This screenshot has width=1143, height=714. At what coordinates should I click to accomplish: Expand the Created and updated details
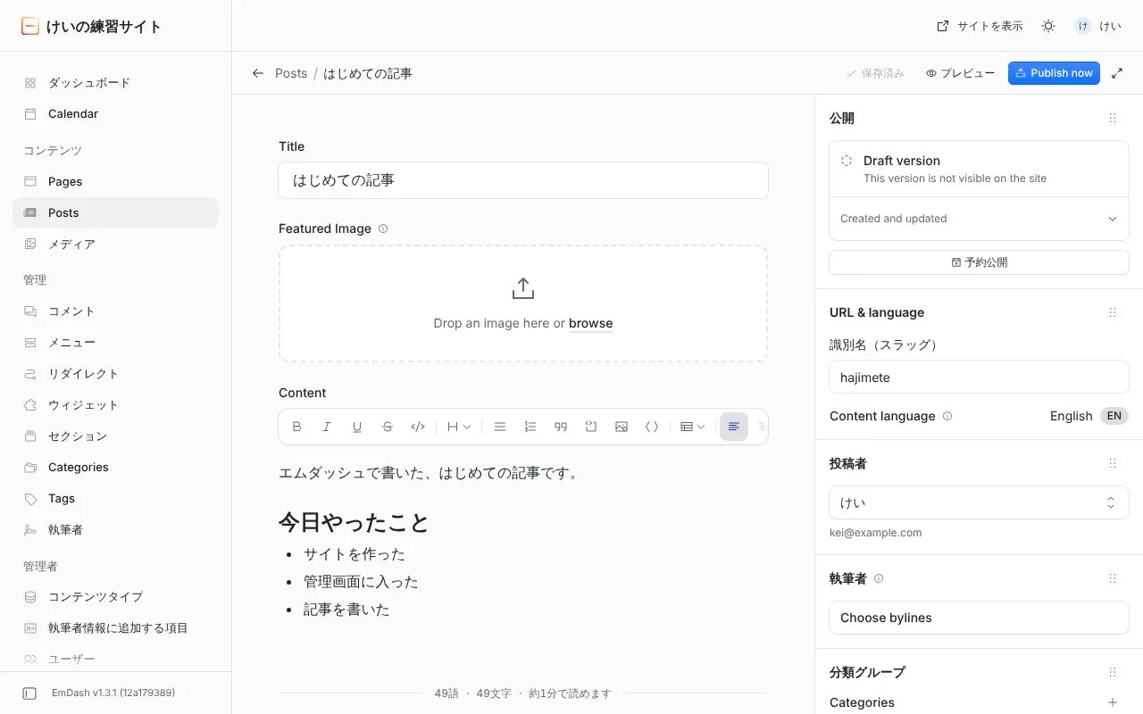979,219
